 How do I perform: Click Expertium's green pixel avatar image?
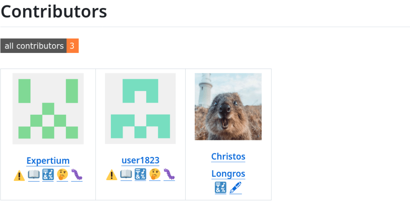pyautogui.click(x=48, y=108)
